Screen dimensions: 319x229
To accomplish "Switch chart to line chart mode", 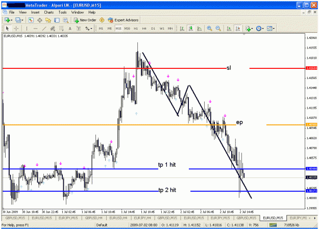I will tap(200, 29).
